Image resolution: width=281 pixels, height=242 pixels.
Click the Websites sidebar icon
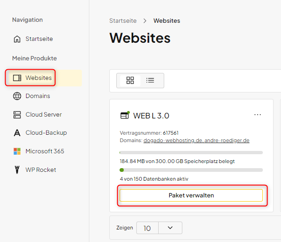point(17,78)
